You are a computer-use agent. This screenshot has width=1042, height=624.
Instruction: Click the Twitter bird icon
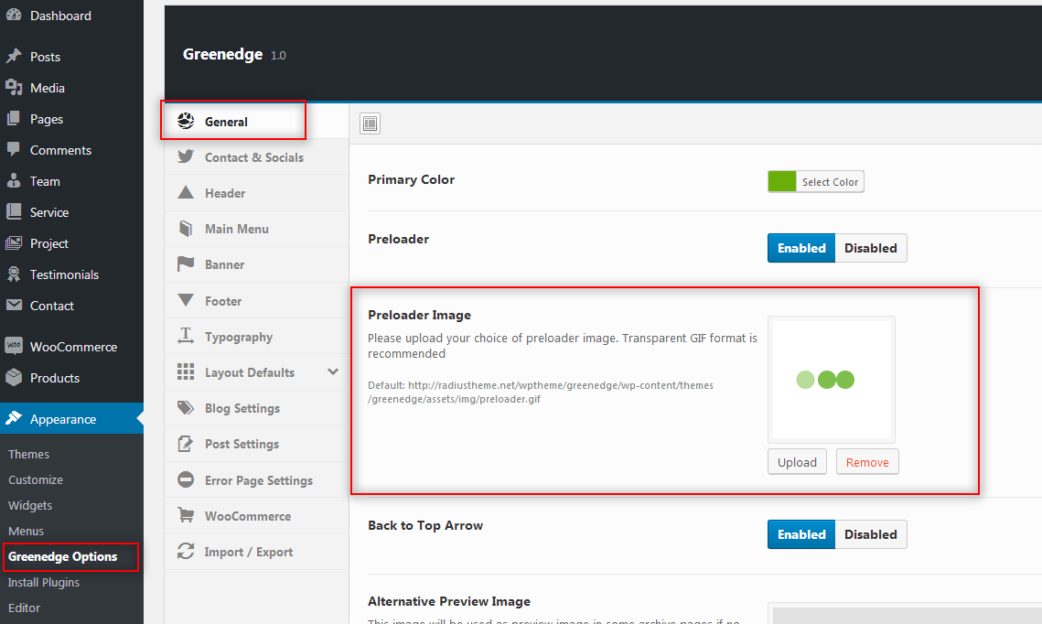[186, 156]
